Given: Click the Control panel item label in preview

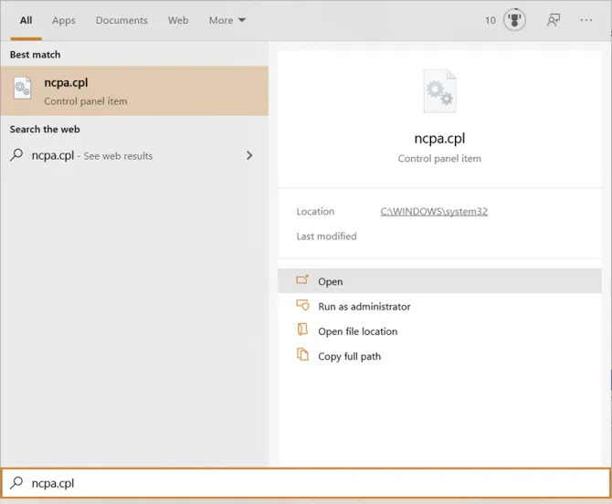Looking at the screenshot, I should 439,159.
